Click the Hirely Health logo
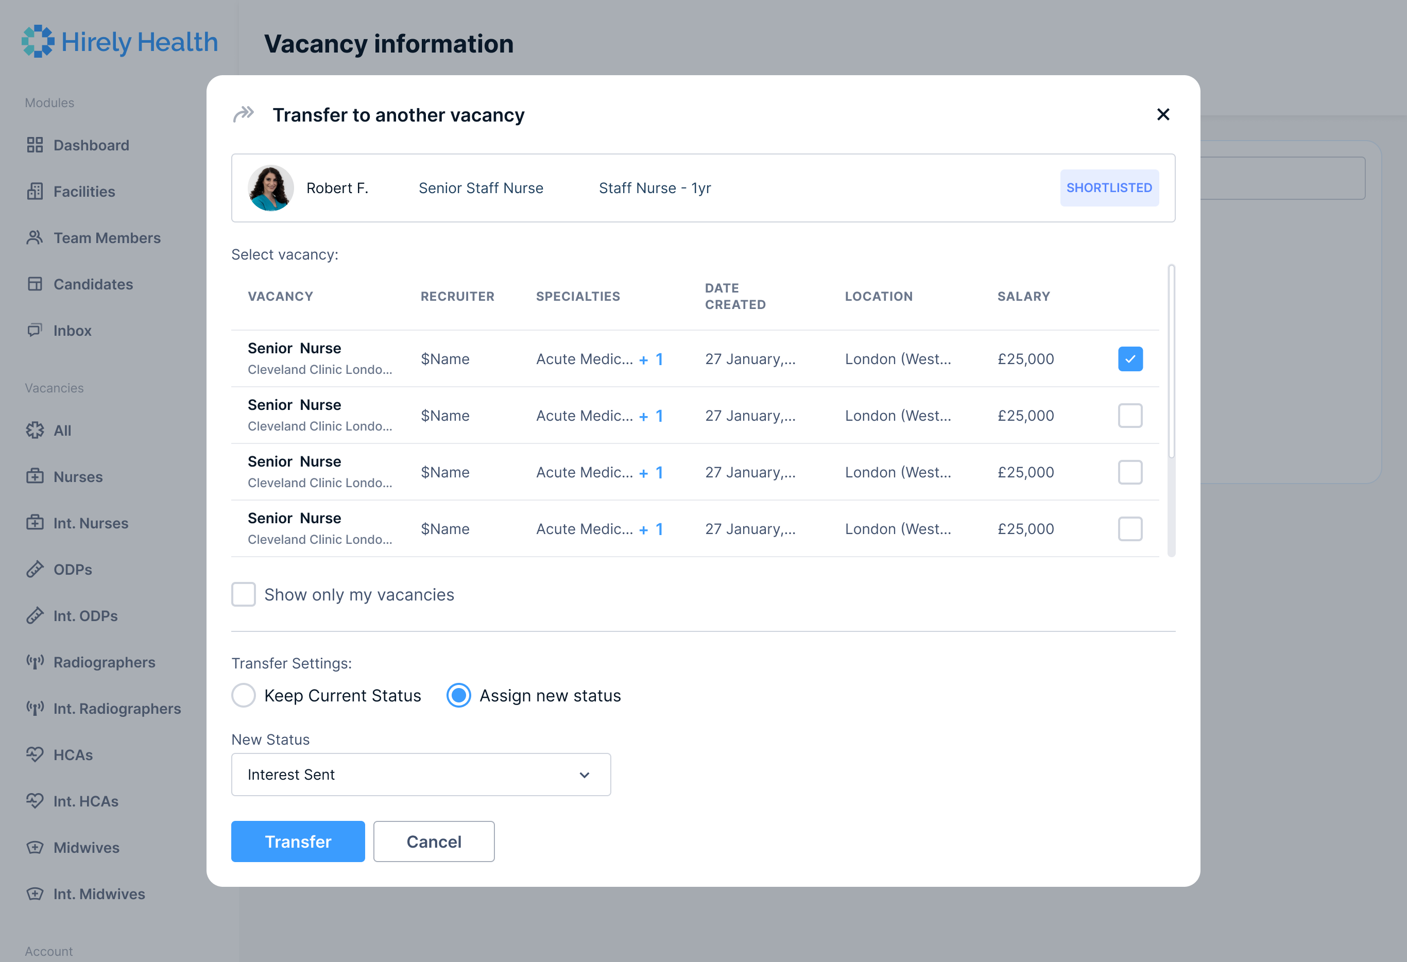 tap(119, 42)
